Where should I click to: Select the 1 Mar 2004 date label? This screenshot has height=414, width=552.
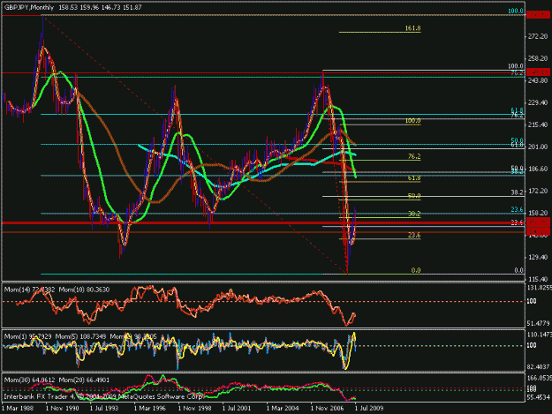tap(283, 408)
